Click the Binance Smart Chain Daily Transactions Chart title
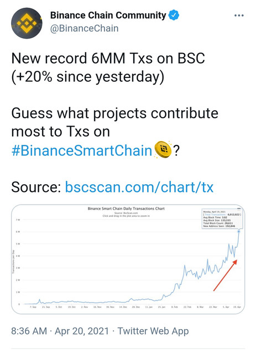 pos(126,209)
